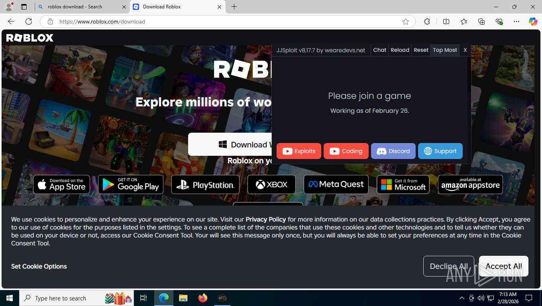Image resolution: width=542 pixels, height=306 pixels.
Task: Click Reload in JJSploit title bar
Action: point(400,50)
